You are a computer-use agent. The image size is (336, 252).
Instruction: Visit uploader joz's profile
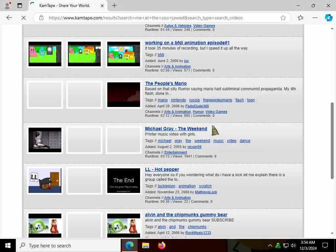pyautogui.click(x=186, y=61)
